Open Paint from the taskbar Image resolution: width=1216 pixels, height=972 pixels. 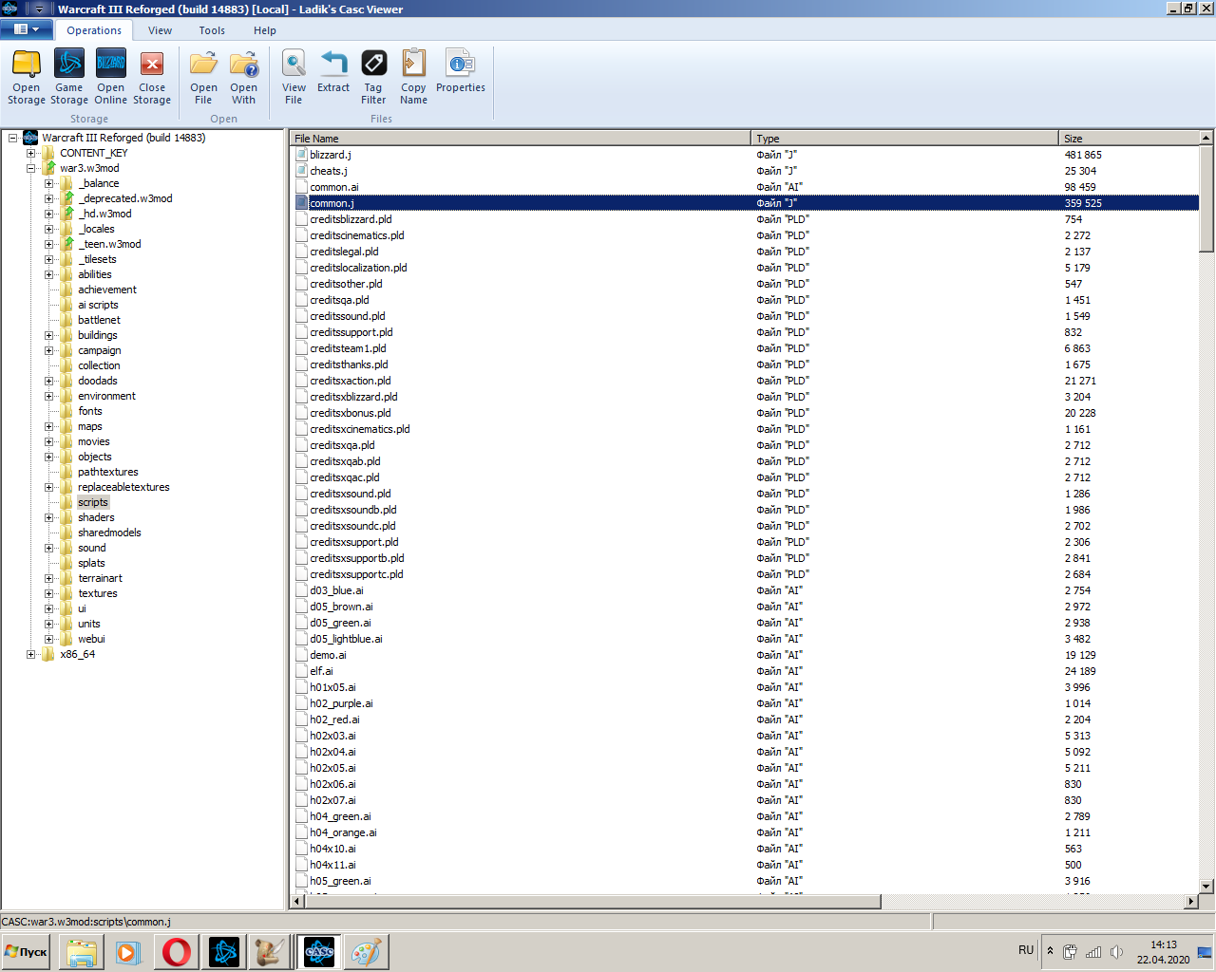coord(366,952)
